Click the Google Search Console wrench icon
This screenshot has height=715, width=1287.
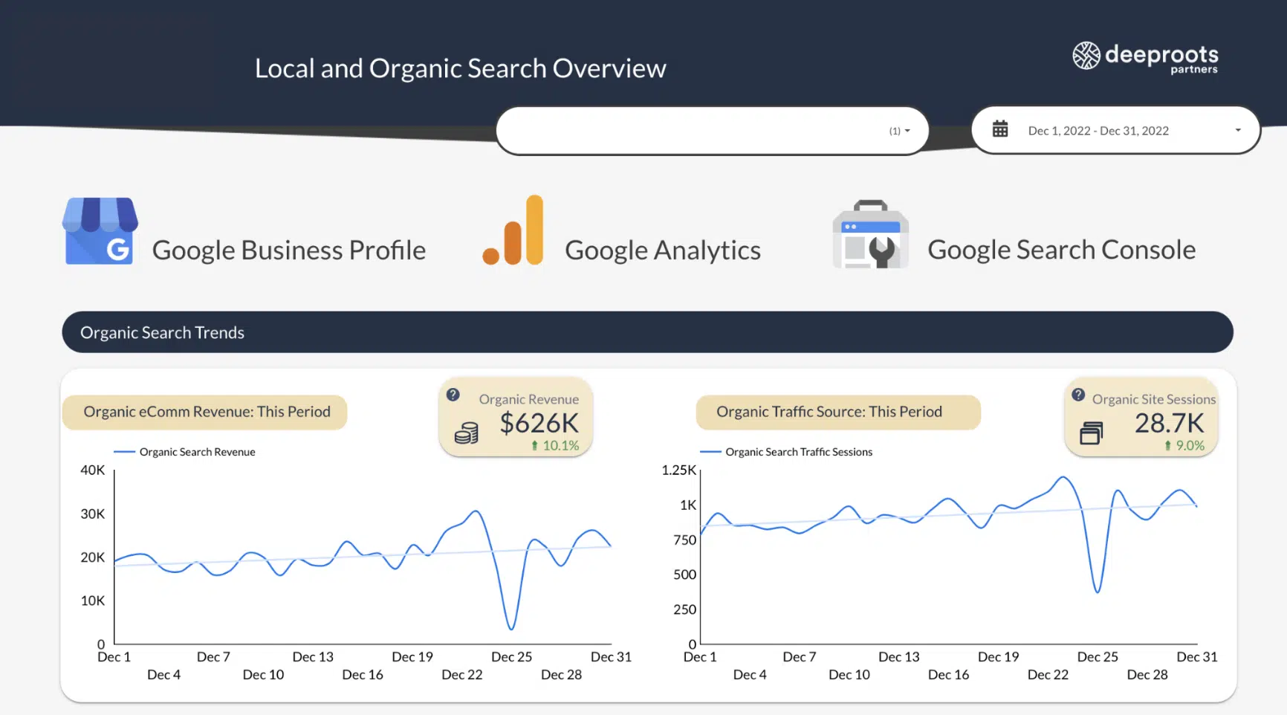click(871, 235)
